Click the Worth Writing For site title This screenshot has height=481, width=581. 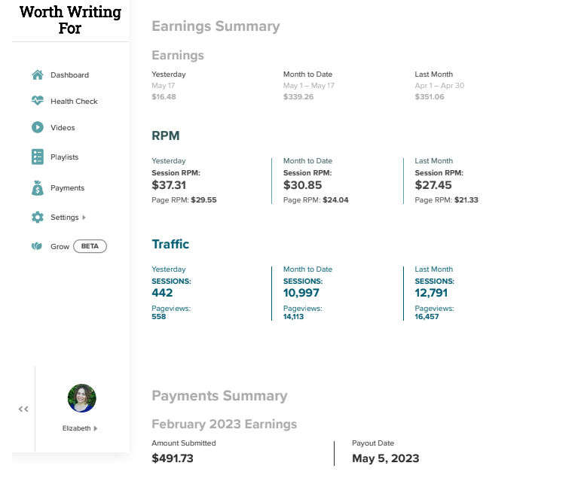pyautogui.click(x=70, y=20)
